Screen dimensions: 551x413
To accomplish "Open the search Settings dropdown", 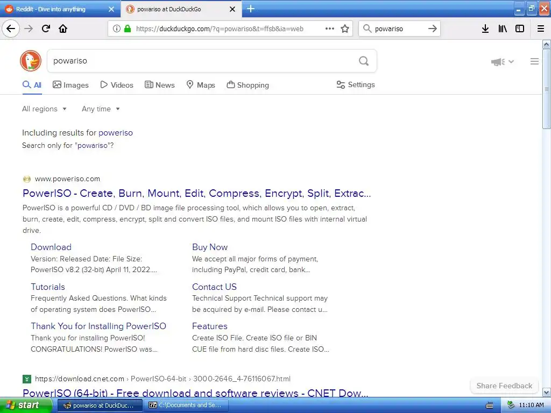I will click(x=356, y=84).
